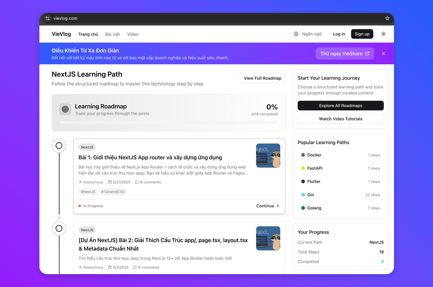Image resolution: width=433 pixels, height=287 pixels.
Task: Close the VieShare promo banner
Action: click(x=383, y=54)
